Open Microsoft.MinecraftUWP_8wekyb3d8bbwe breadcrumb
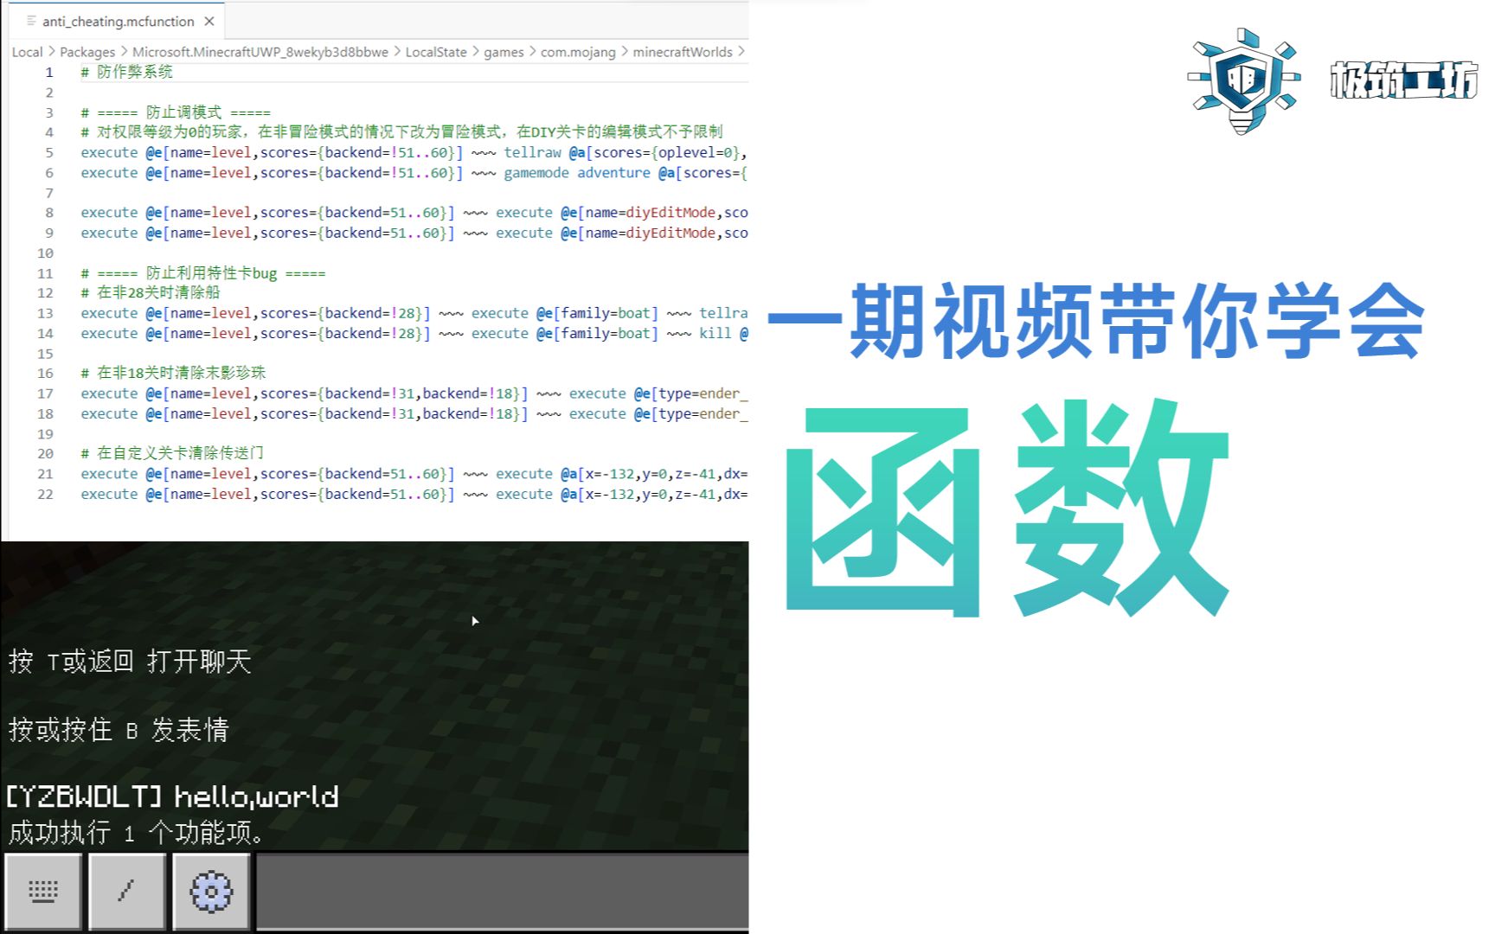This screenshot has width=1495, height=934. click(x=260, y=52)
